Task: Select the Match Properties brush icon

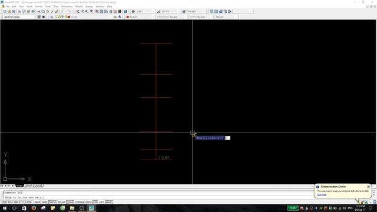Action: click(x=52, y=11)
